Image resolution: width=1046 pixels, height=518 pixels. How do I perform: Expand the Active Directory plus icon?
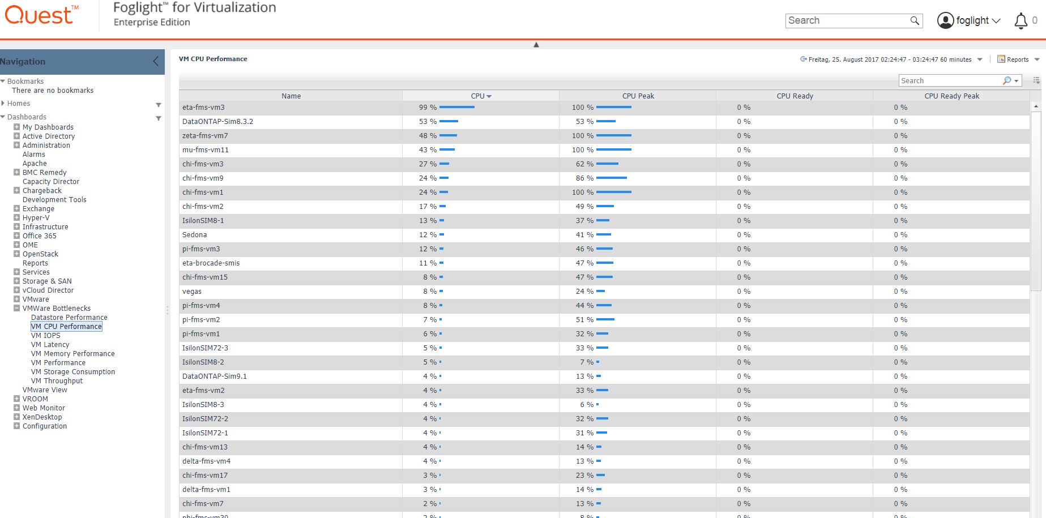[17, 136]
